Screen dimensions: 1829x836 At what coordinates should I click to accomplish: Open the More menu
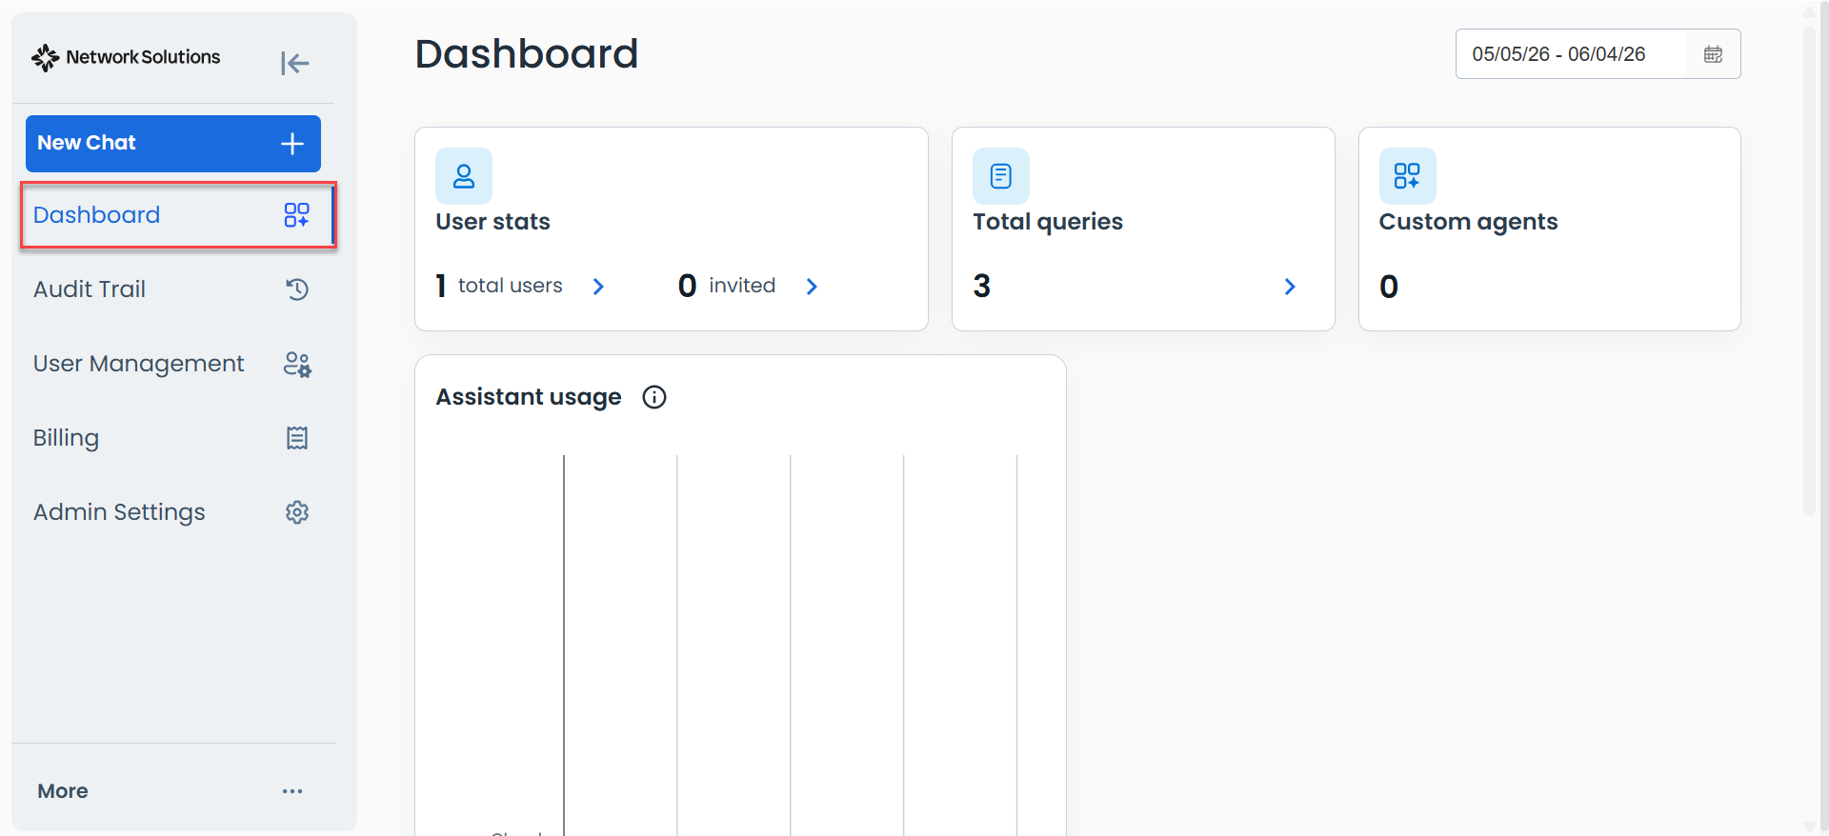tap(173, 791)
